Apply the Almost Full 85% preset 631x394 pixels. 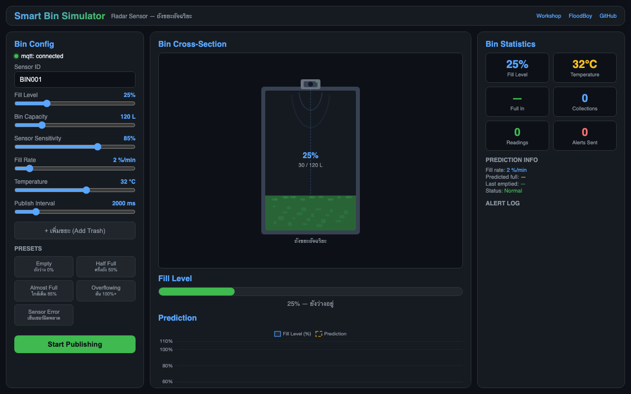pos(44,291)
